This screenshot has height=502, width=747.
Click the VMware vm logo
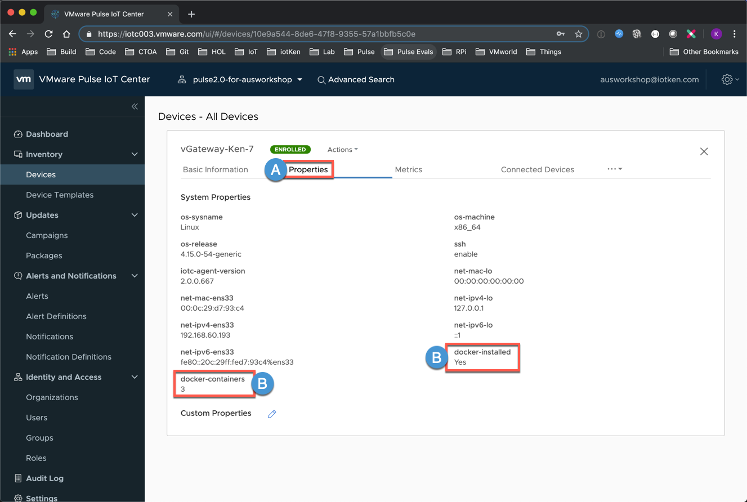(x=24, y=79)
